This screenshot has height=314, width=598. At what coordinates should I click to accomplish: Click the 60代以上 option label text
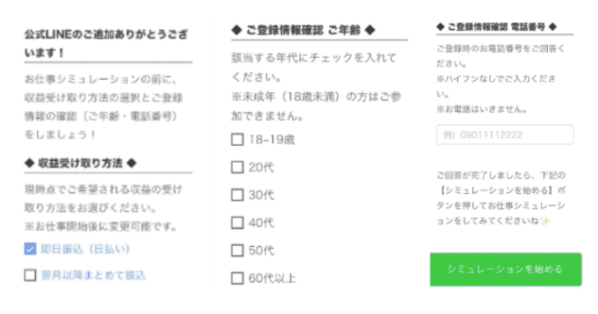[x=271, y=279]
